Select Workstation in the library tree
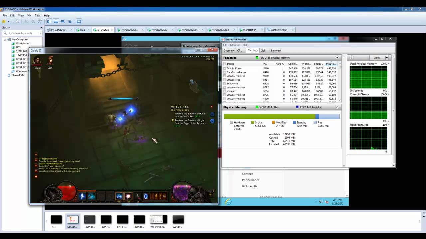 23,43
